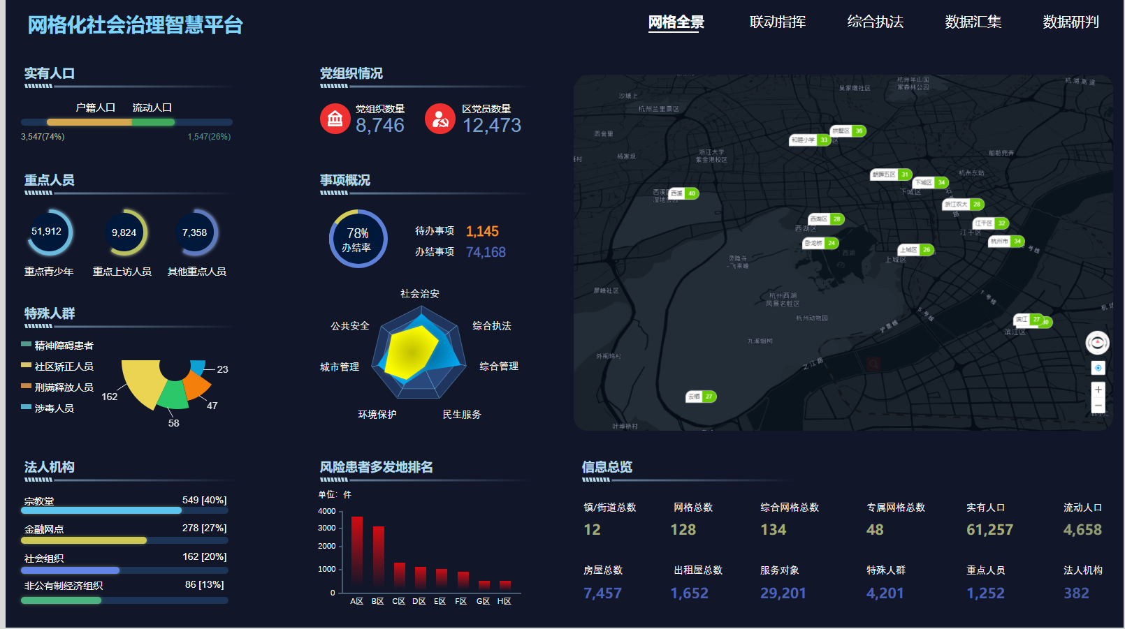This screenshot has width=1125, height=629.
Task: Click the 服务对象 value 29,201
Action: click(783, 593)
